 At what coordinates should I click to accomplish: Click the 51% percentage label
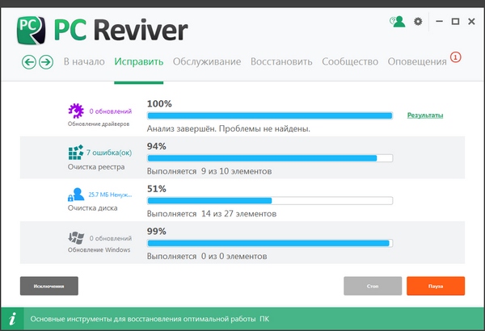(157, 189)
